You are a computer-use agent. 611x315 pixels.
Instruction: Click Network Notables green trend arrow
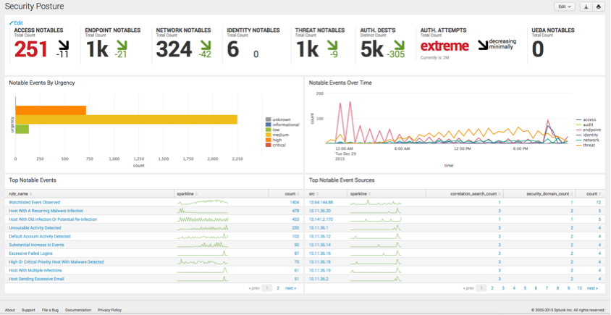(205, 46)
